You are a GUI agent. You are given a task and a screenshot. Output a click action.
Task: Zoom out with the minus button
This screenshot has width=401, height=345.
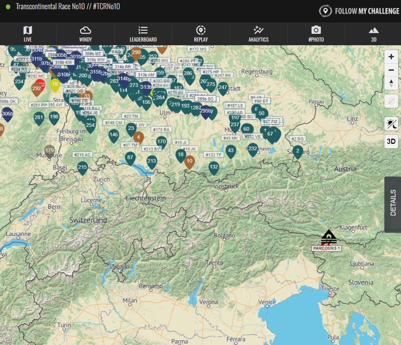point(391,70)
